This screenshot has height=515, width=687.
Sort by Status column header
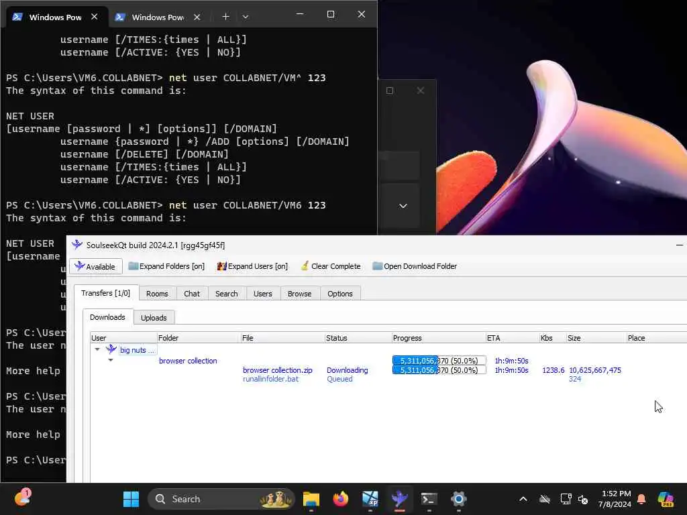358,338
